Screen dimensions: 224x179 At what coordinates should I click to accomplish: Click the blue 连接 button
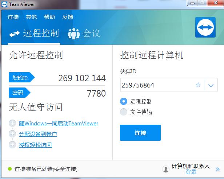(140, 133)
